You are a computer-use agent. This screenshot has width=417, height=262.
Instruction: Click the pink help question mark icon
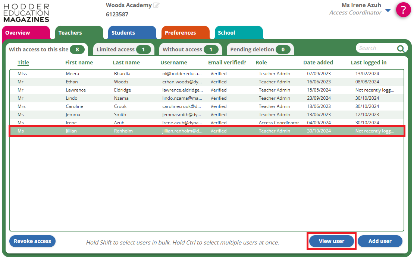point(403,10)
